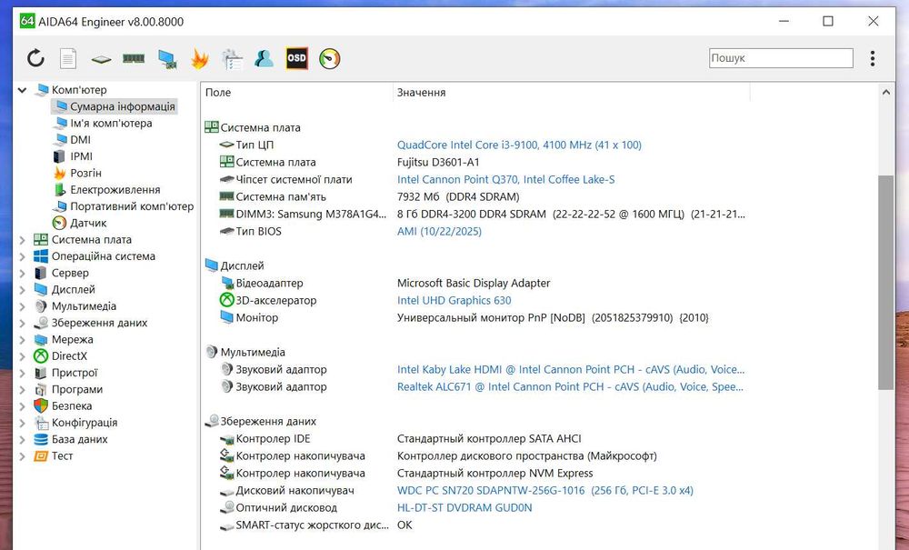Open the report checklist toolbar icon

point(232,58)
